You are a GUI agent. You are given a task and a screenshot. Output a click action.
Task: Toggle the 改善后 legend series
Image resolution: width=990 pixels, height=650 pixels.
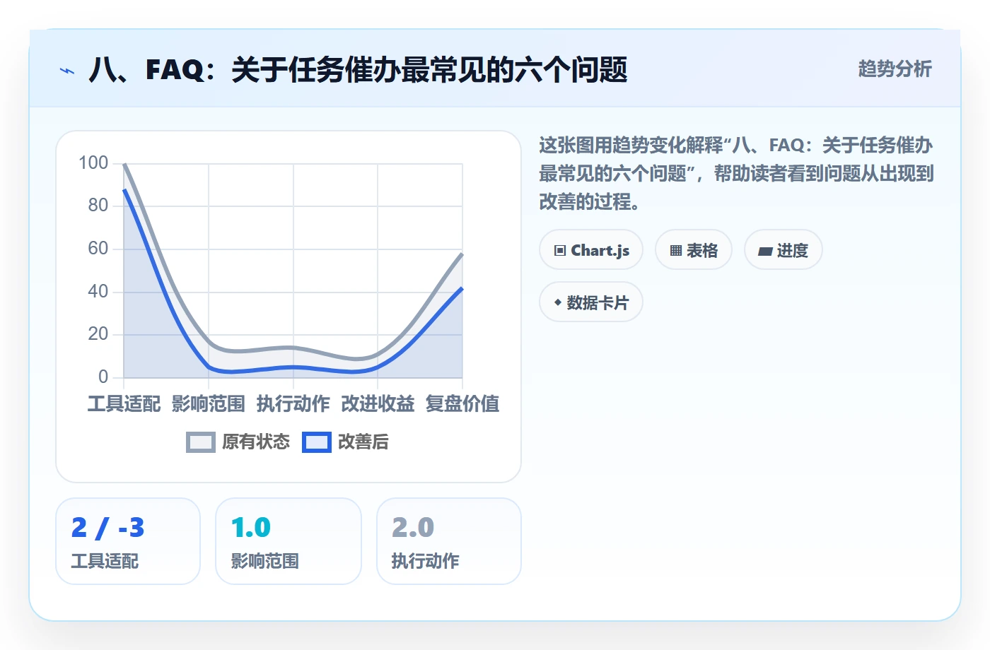(345, 442)
